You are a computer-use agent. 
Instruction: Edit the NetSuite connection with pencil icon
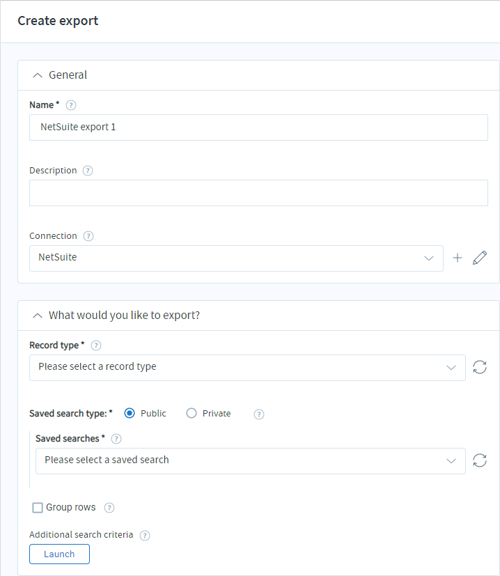[480, 258]
